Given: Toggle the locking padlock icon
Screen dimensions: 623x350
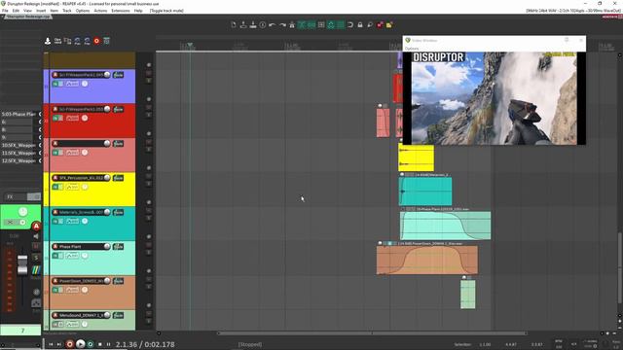Looking at the screenshot, I should [x=360, y=25].
